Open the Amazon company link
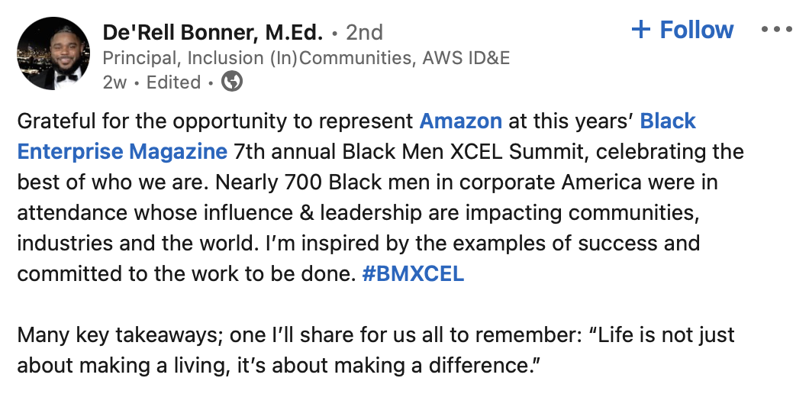Image resolution: width=809 pixels, height=394 pixels. (x=461, y=121)
